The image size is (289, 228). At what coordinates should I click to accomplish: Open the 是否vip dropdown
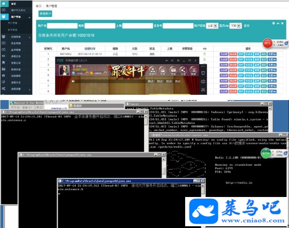tap(235, 26)
